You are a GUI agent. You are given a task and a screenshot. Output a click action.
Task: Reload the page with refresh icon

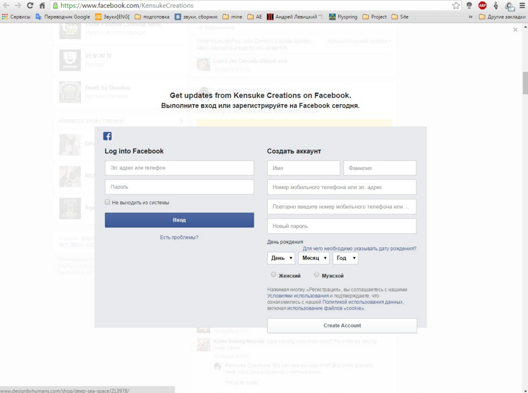(x=30, y=6)
